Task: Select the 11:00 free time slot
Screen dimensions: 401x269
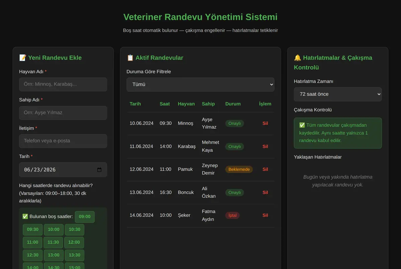Action: (x=33, y=242)
